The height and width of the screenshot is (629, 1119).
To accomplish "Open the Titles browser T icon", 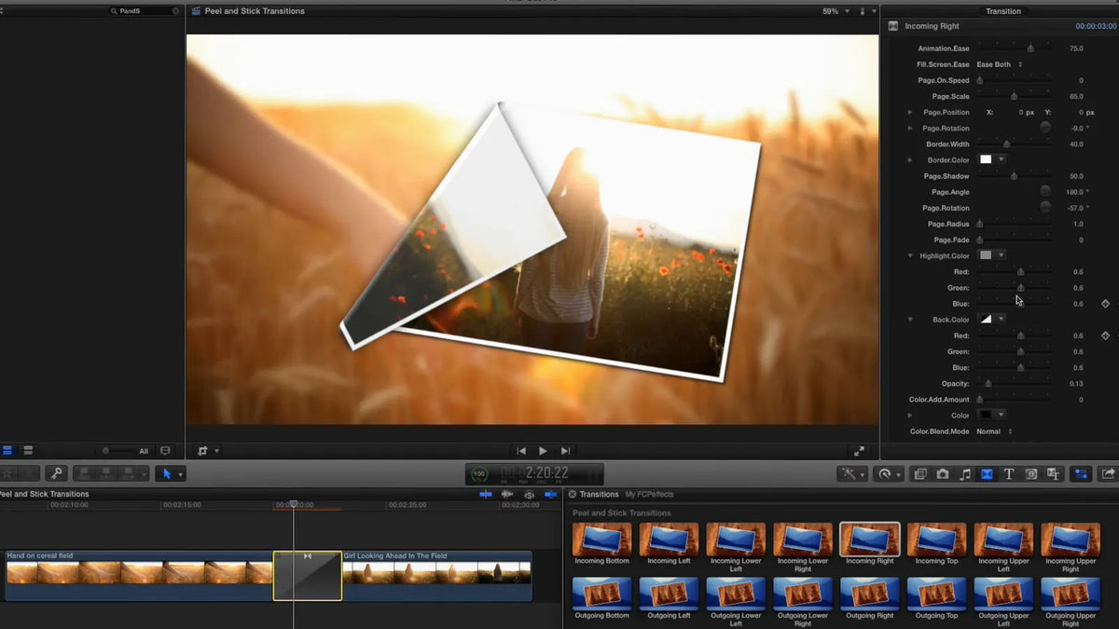I will (x=1009, y=473).
